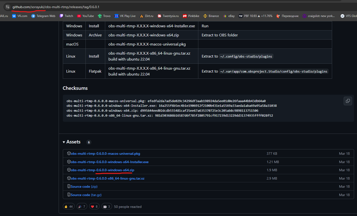Click the Checksums heading

(75, 88)
